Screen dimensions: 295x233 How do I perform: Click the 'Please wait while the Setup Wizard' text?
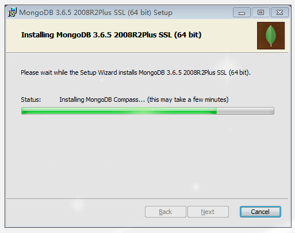(x=69, y=72)
